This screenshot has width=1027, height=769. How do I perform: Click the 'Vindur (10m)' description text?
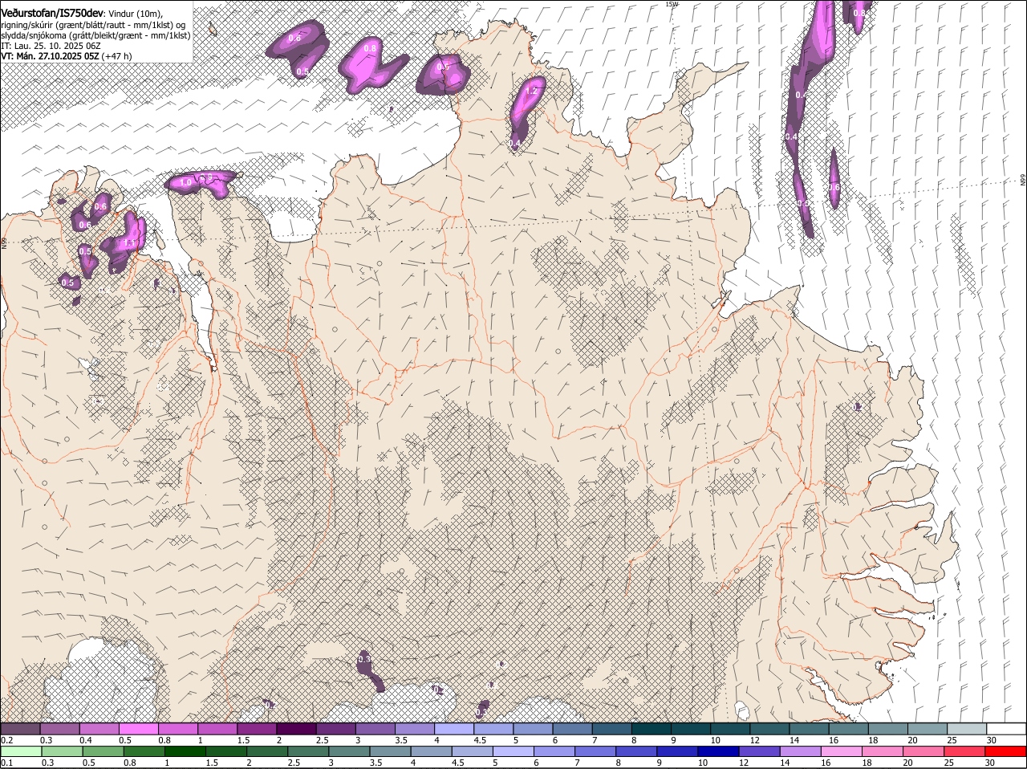pyautogui.click(x=136, y=14)
